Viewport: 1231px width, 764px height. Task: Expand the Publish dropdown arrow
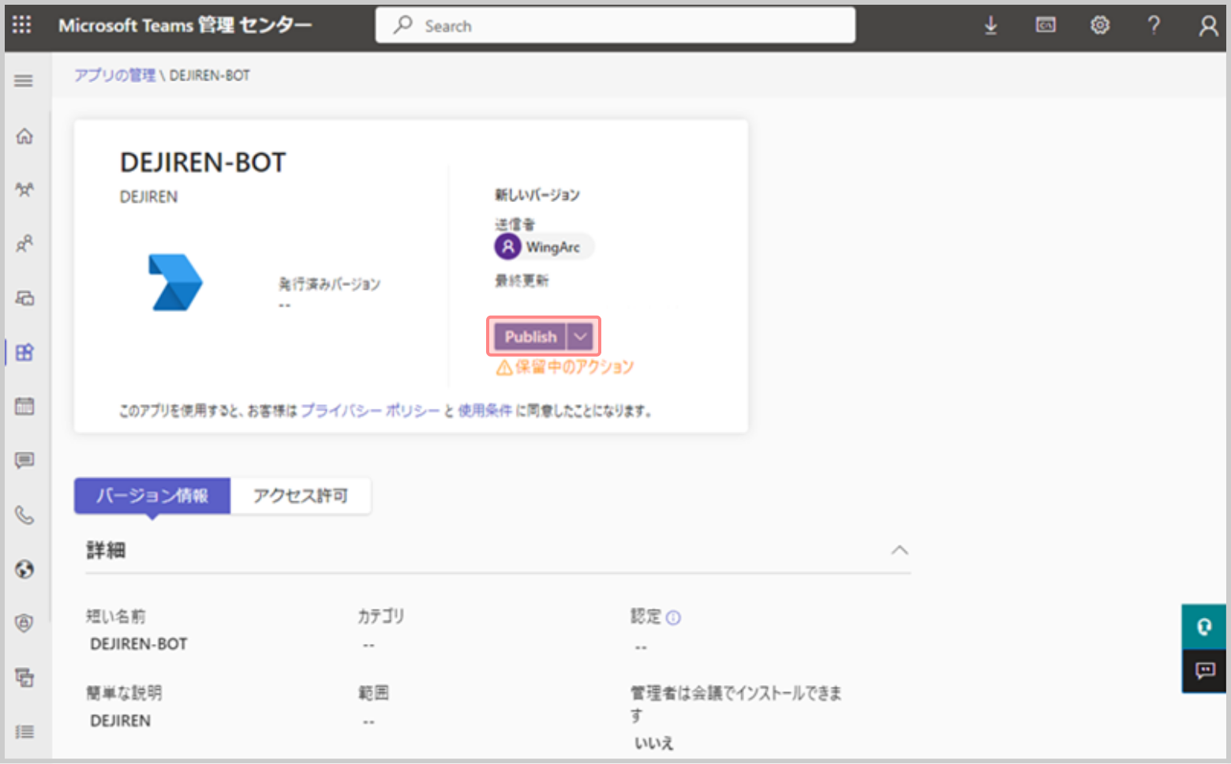(580, 337)
